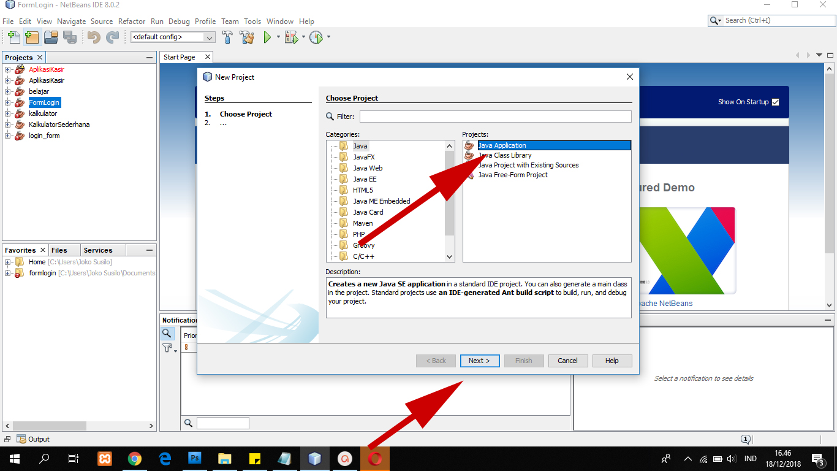Run the project with the green arrow icon
This screenshot has width=837, height=471.
click(x=268, y=37)
